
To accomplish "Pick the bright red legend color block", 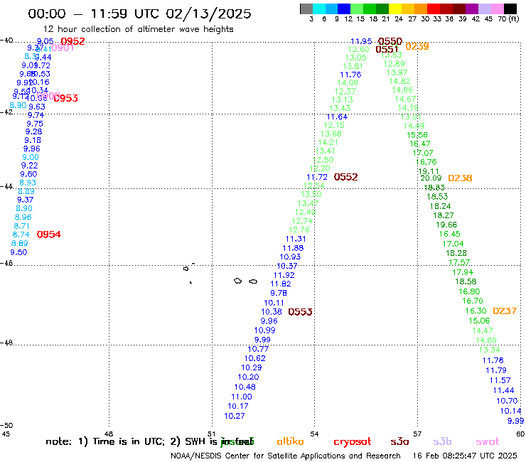I will [434, 9].
